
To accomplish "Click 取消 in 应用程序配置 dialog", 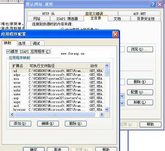I will (x=58, y=149).
